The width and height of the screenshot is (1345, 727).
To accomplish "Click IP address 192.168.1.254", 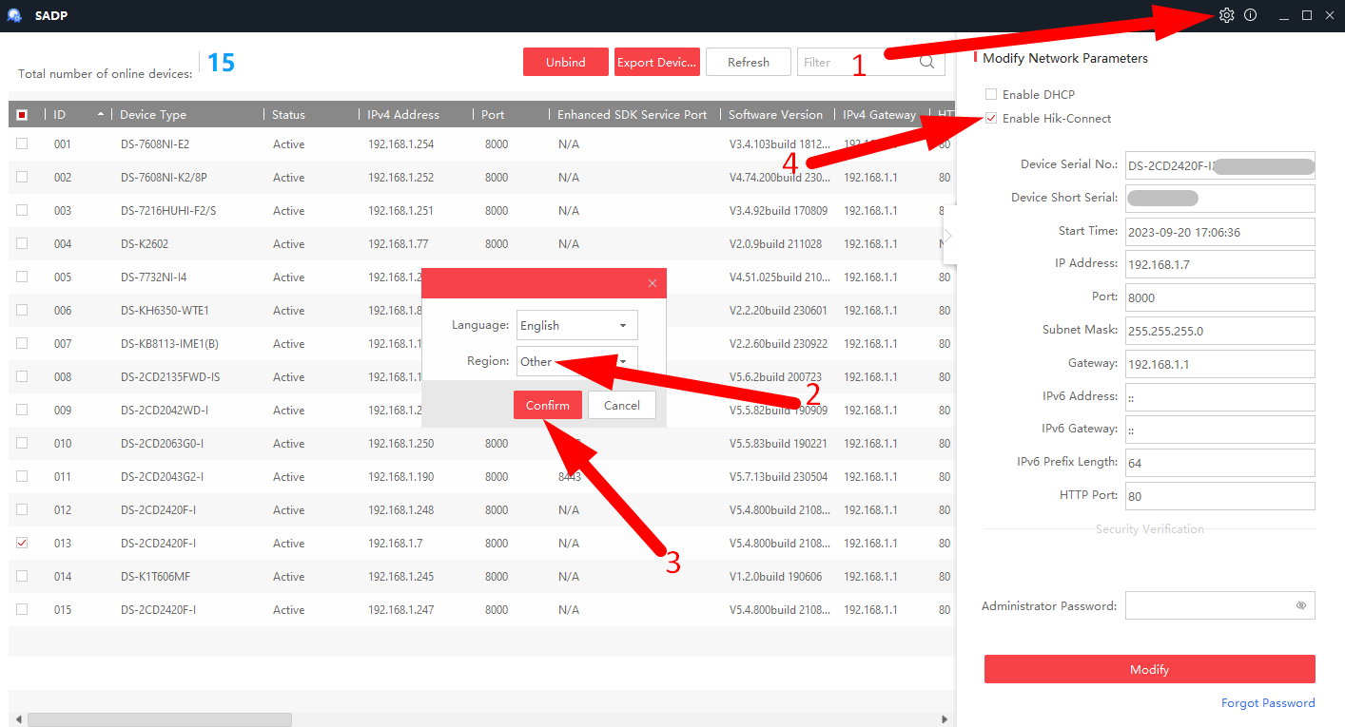I will click(400, 144).
